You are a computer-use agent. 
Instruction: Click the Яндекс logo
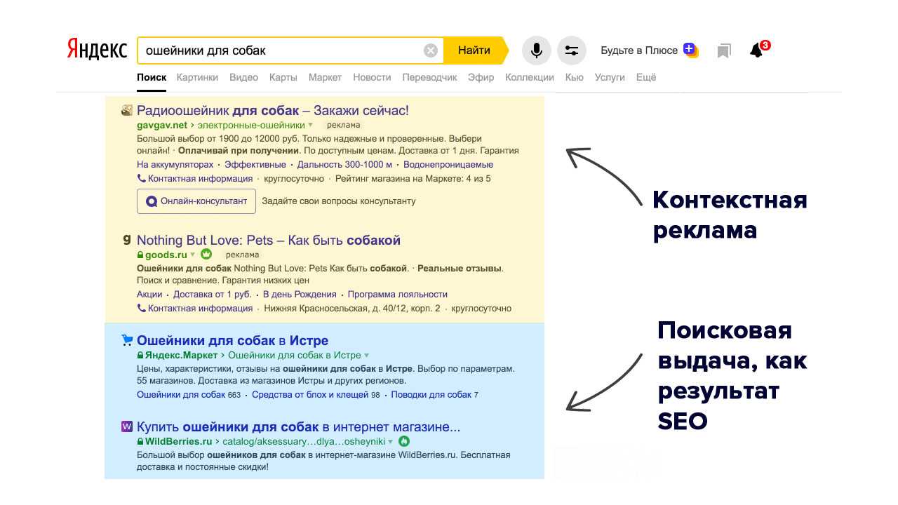click(97, 50)
